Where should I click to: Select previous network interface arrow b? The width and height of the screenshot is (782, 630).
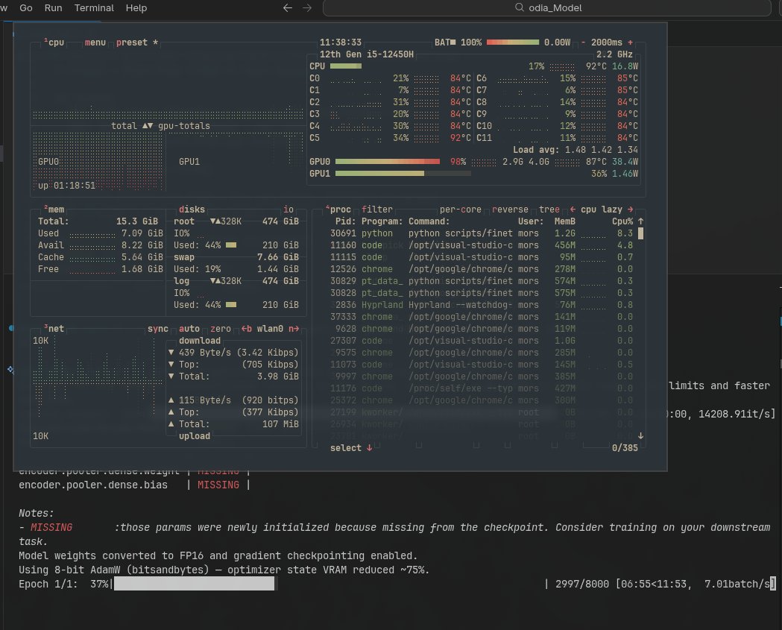[x=246, y=329]
